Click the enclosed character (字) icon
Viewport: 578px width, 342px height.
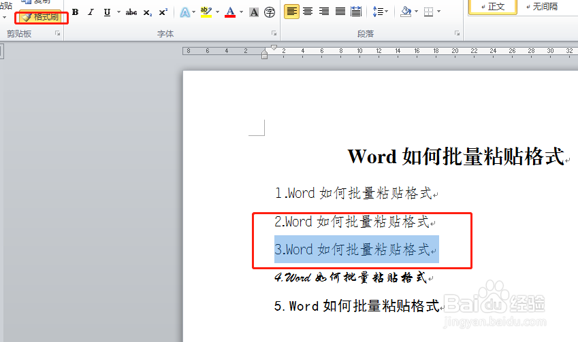point(270,12)
